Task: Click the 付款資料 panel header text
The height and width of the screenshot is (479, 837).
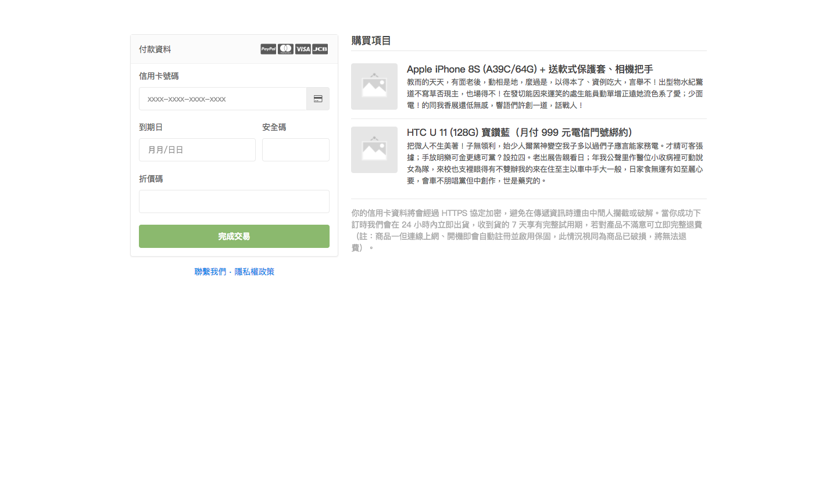Action: click(x=155, y=49)
